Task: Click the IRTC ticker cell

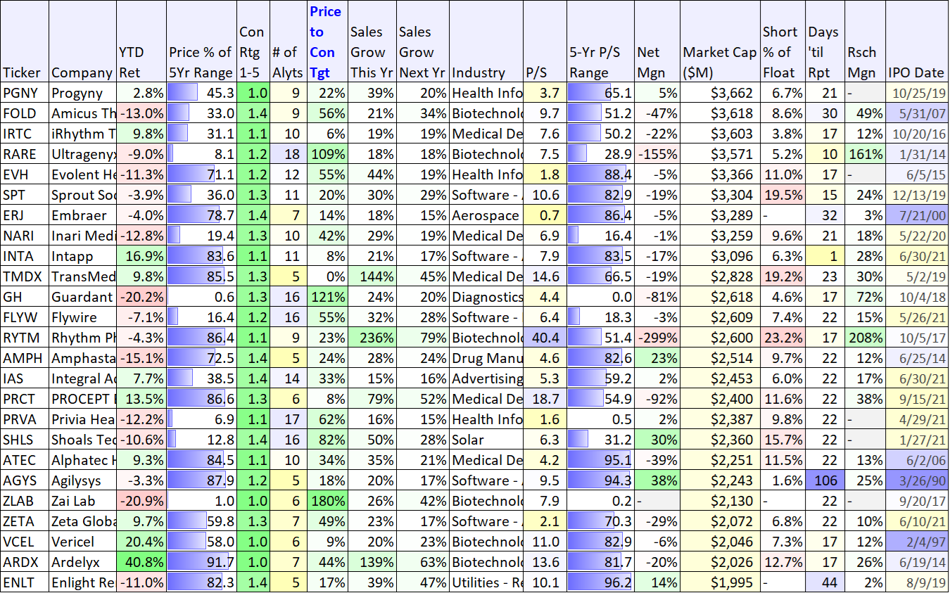Action: click(x=25, y=134)
